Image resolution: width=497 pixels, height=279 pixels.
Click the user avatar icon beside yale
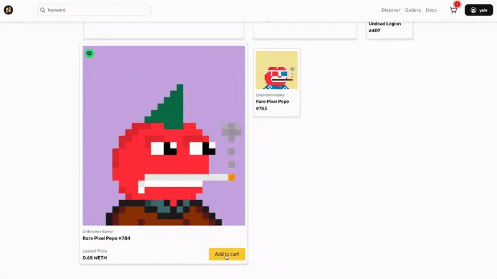pyautogui.click(x=473, y=11)
